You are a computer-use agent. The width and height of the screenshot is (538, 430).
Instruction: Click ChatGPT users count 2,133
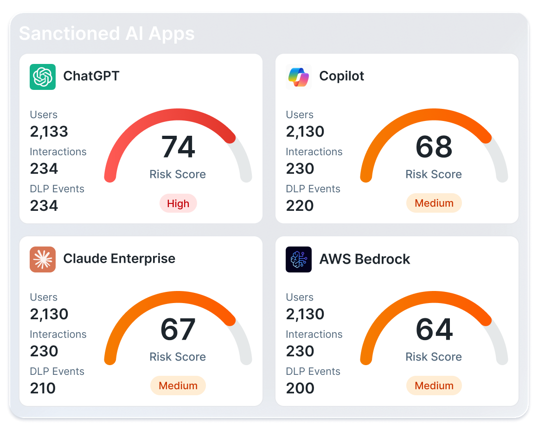coord(49,132)
